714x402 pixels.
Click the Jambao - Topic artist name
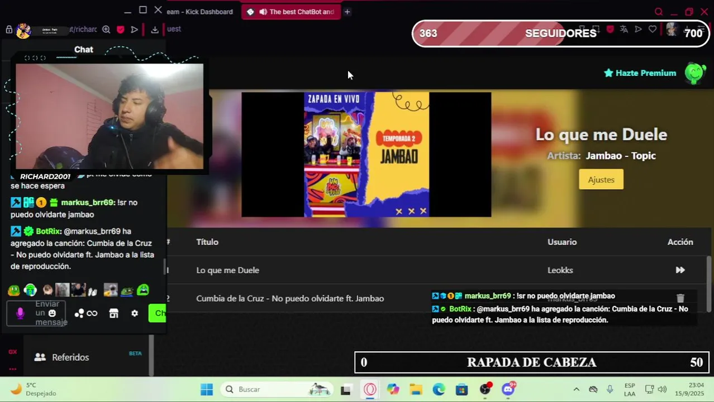(x=621, y=156)
